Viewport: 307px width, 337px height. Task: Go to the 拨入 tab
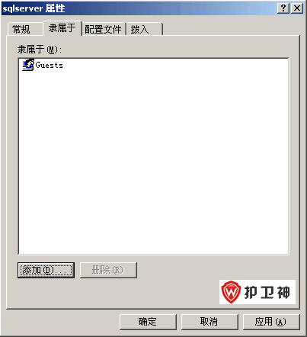(x=144, y=29)
